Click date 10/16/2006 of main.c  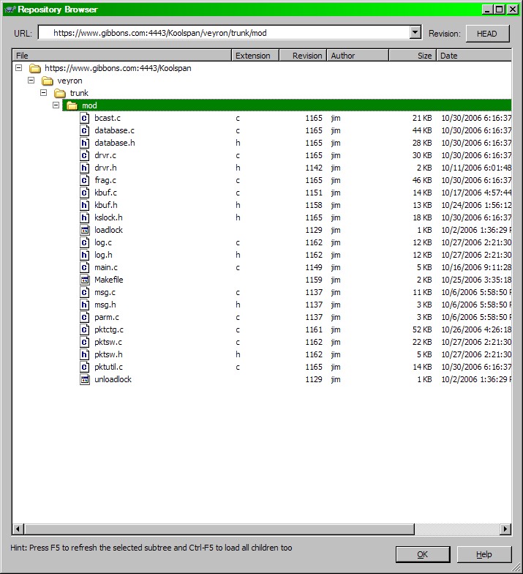476,267
